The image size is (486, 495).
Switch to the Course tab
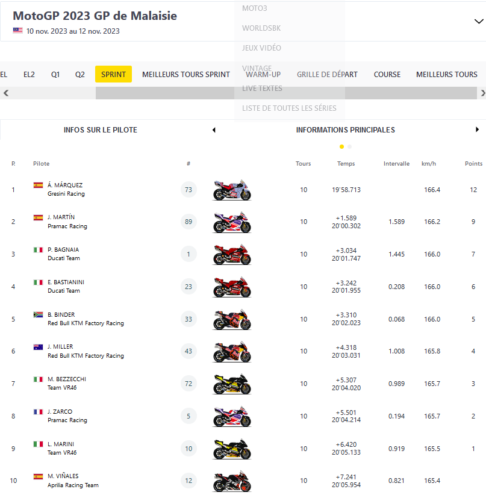(387, 75)
